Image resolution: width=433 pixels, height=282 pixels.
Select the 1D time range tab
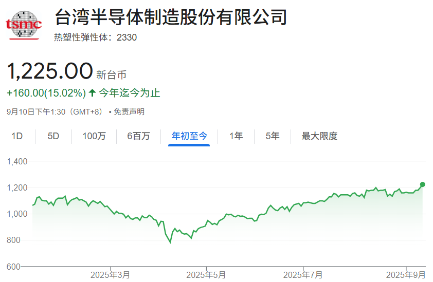click(x=17, y=136)
